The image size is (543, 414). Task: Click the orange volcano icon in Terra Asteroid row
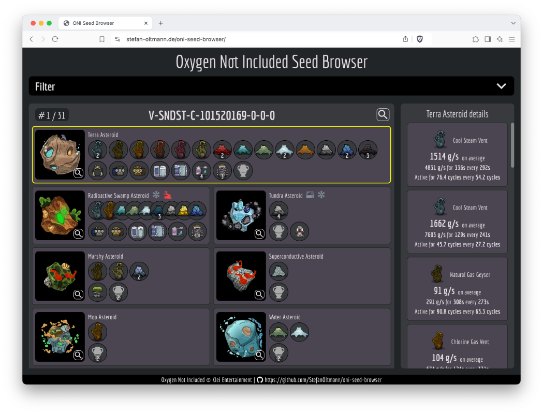[x=305, y=150]
